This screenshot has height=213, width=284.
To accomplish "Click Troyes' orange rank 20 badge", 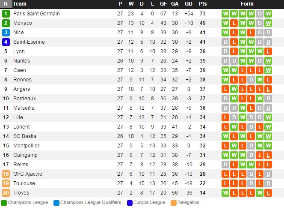I will point(6,193).
